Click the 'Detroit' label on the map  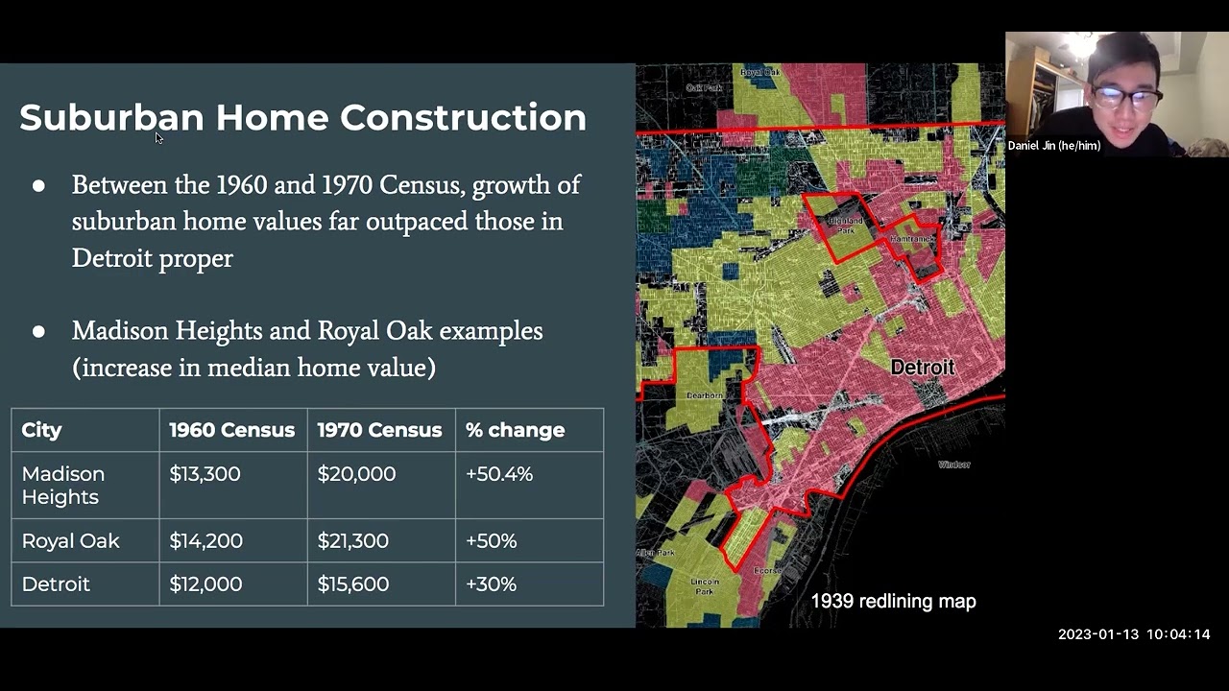[923, 368]
